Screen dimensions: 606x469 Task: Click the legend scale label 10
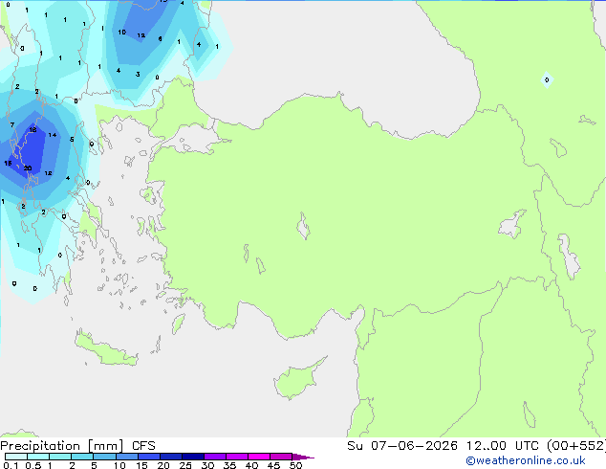(x=119, y=465)
